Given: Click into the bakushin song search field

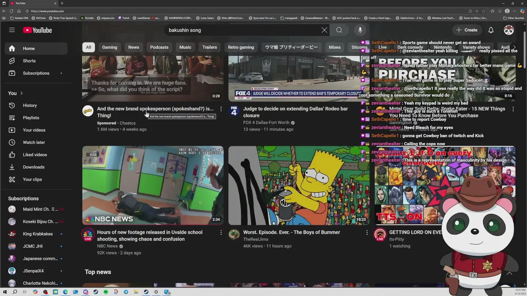Looking at the screenshot, I should click(x=243, y=30).
